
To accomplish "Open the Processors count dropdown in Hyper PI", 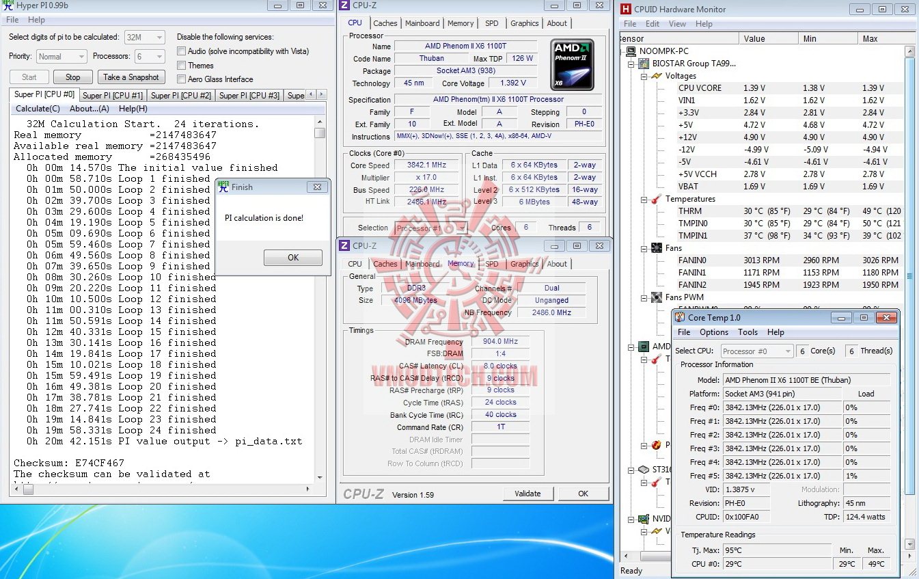I will tap(149, 57).
